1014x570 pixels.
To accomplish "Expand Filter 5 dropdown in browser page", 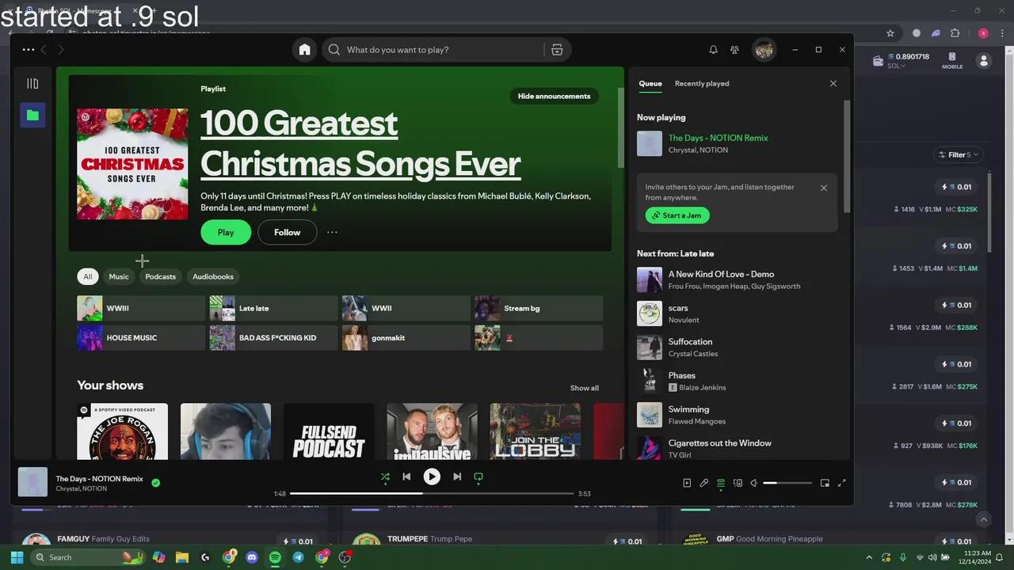I will pyautogui.click(x=958, y=155).
